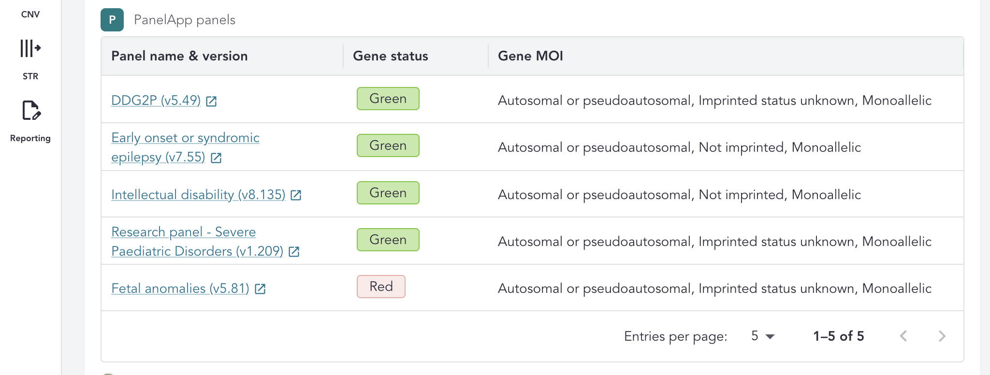The width and height of the screenshot is (990, 375).
Task: Click external link icon beside Fetal anomalies
Action: pyautogui.click(x=260, y=289)
